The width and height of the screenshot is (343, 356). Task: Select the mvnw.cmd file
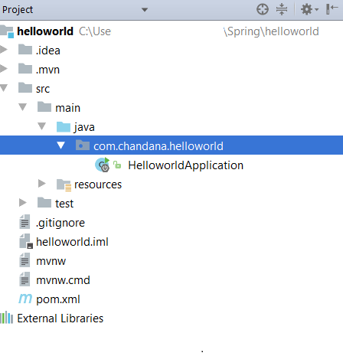tap(63, 280)
